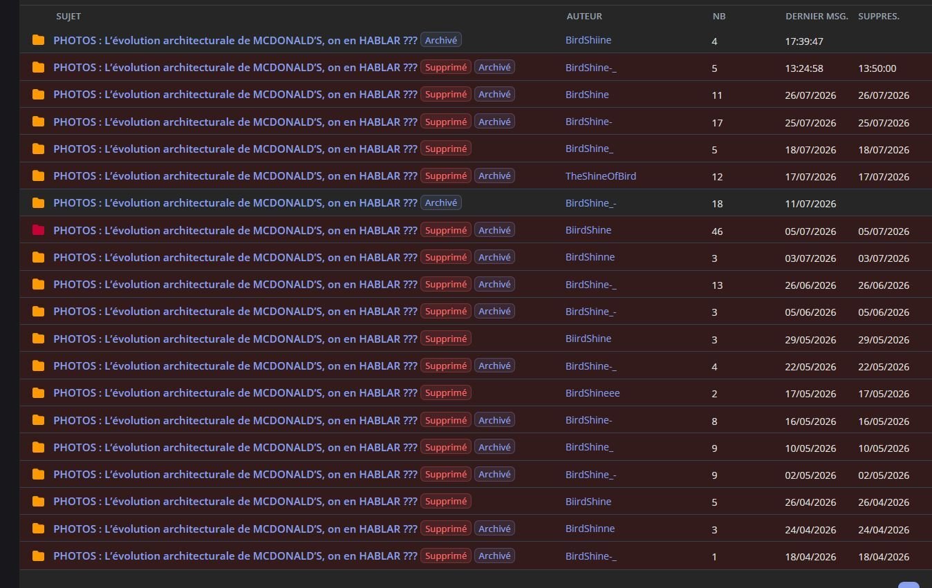Click the folder icon of the 10/05/2026 topic
932x588 pixels.
tap(38, 447)
